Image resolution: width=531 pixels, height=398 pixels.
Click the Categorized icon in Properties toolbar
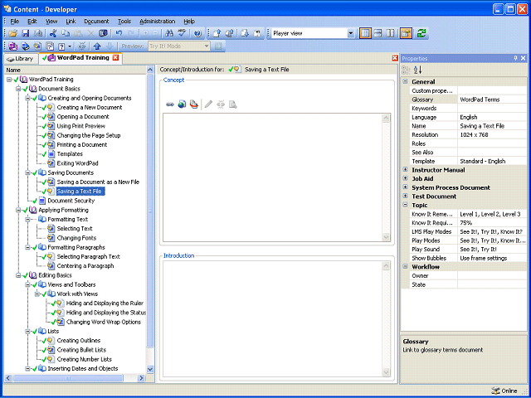tap(406, 70)
